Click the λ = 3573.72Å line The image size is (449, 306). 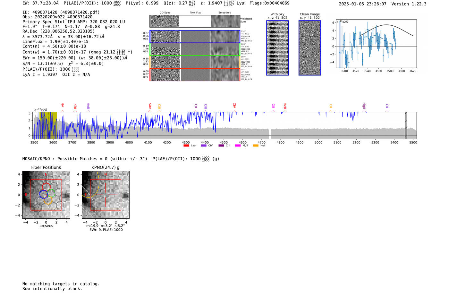point(63,37)
